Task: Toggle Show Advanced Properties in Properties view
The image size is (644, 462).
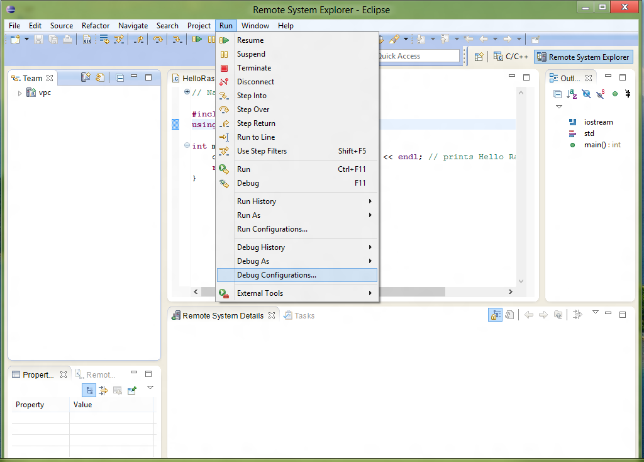Action: (104, 390)
